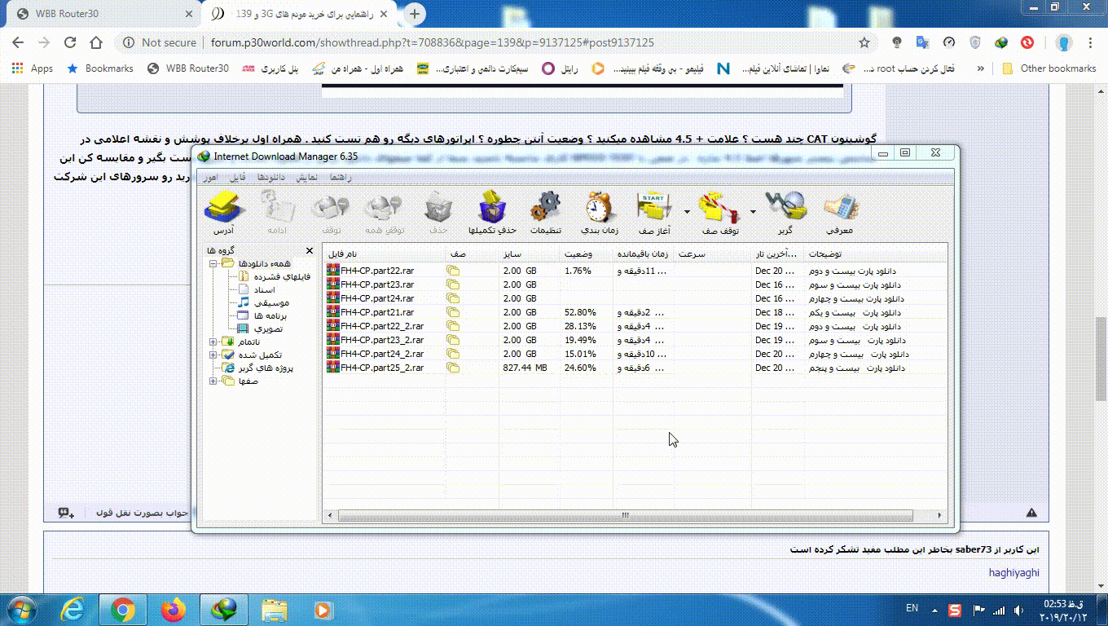Viewport: 1108px width, 626px height.
Task: Open the امور menu in IDM
Action: tap(209, 177)
